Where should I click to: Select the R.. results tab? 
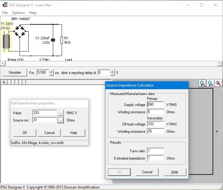click(4, 83)
